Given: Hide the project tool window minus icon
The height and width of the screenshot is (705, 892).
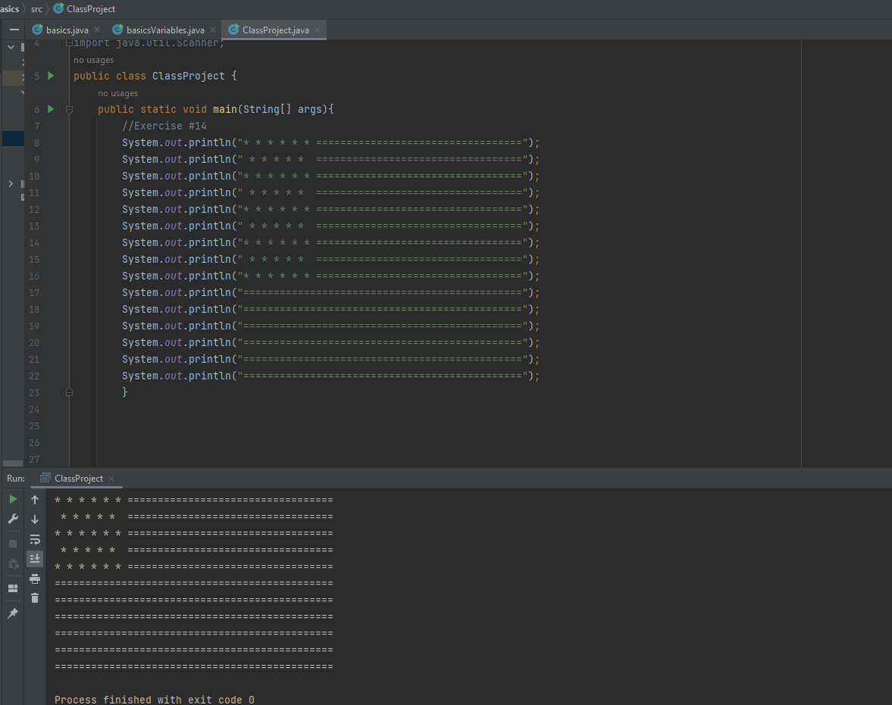Looking at the screenshot, I should coord(14,30).
